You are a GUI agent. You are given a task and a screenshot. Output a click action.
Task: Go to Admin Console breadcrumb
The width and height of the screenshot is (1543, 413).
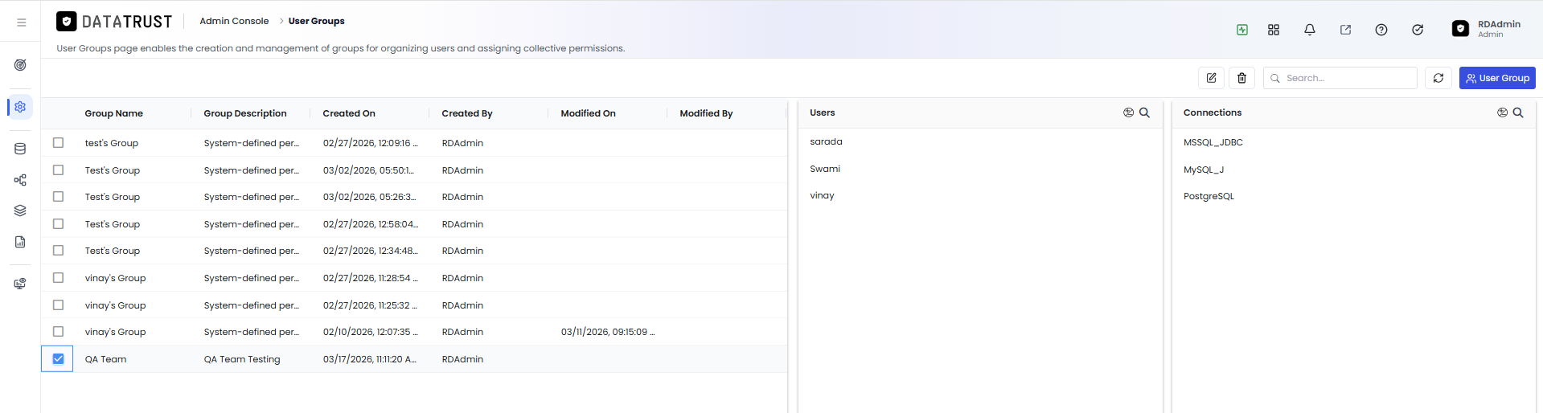pos(234,21)
